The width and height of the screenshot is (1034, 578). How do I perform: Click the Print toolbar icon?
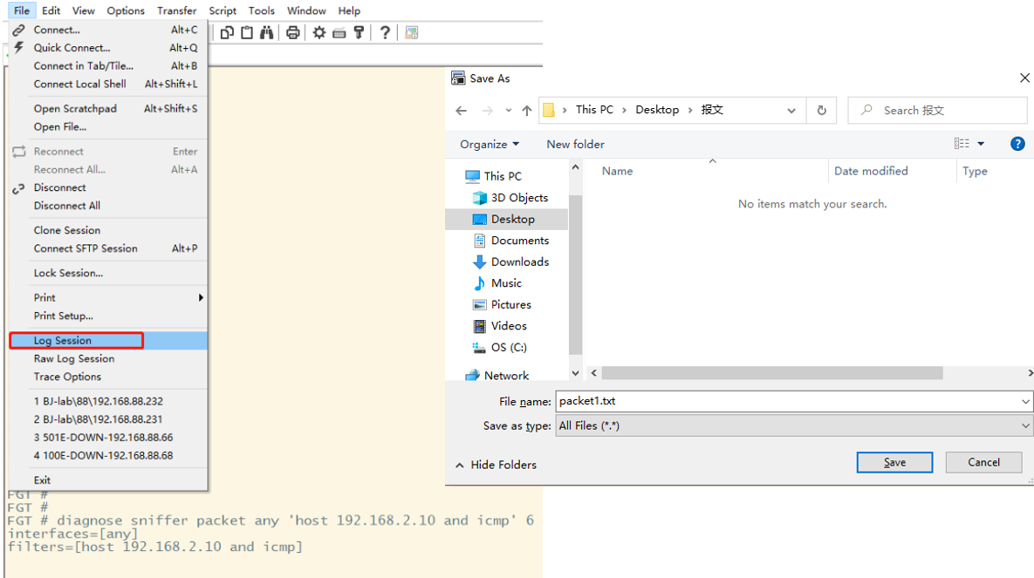coord(293,32)
